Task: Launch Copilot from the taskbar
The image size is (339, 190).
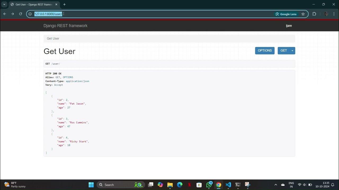Action: pyautogui.click(x=160, y=185)
